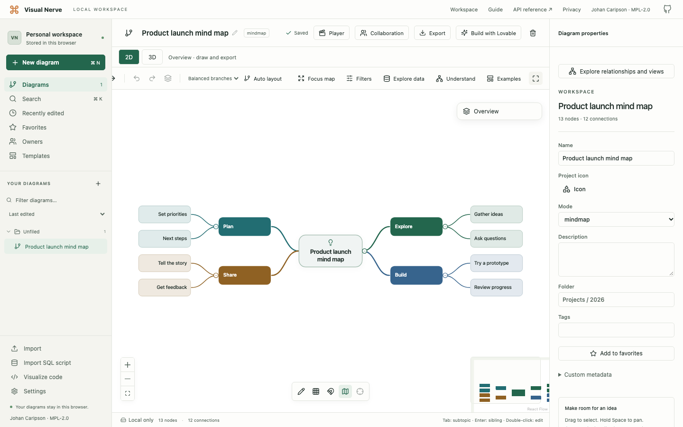The height and width of the screenshot is (427, 683).
Task: Open Settings in the sidebar
Action: (56, 391)
